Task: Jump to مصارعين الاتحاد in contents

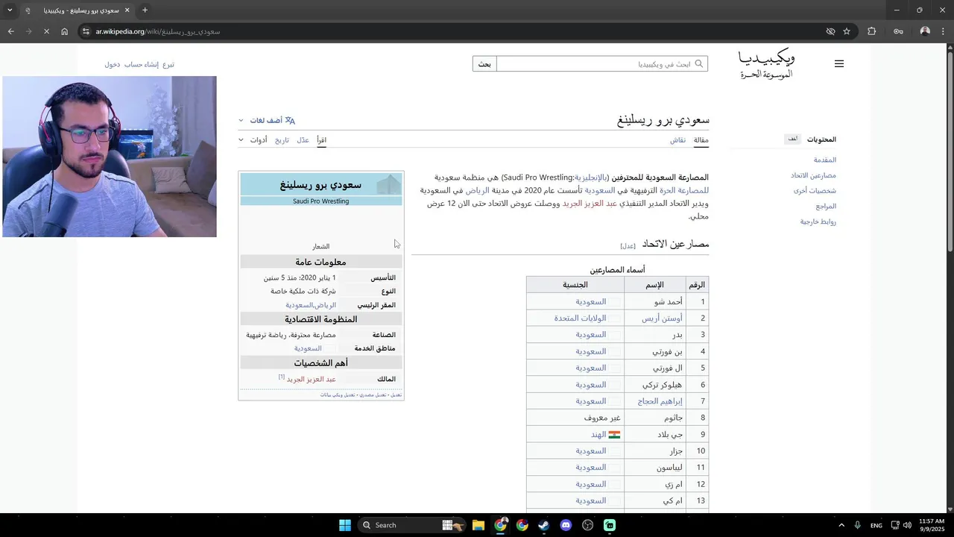Action: pos(813,175)
